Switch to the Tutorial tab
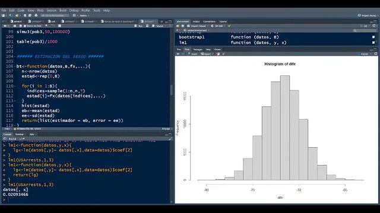 click(223, 21)
